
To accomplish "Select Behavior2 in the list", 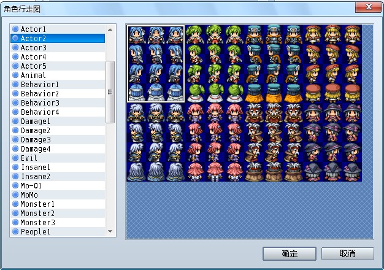I will [x=58, y=94].
